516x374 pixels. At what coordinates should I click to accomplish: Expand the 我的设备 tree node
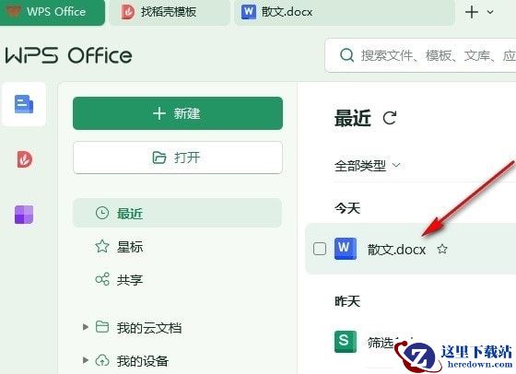click(86, 360)
